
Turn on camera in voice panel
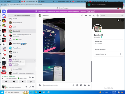[6, 81]
